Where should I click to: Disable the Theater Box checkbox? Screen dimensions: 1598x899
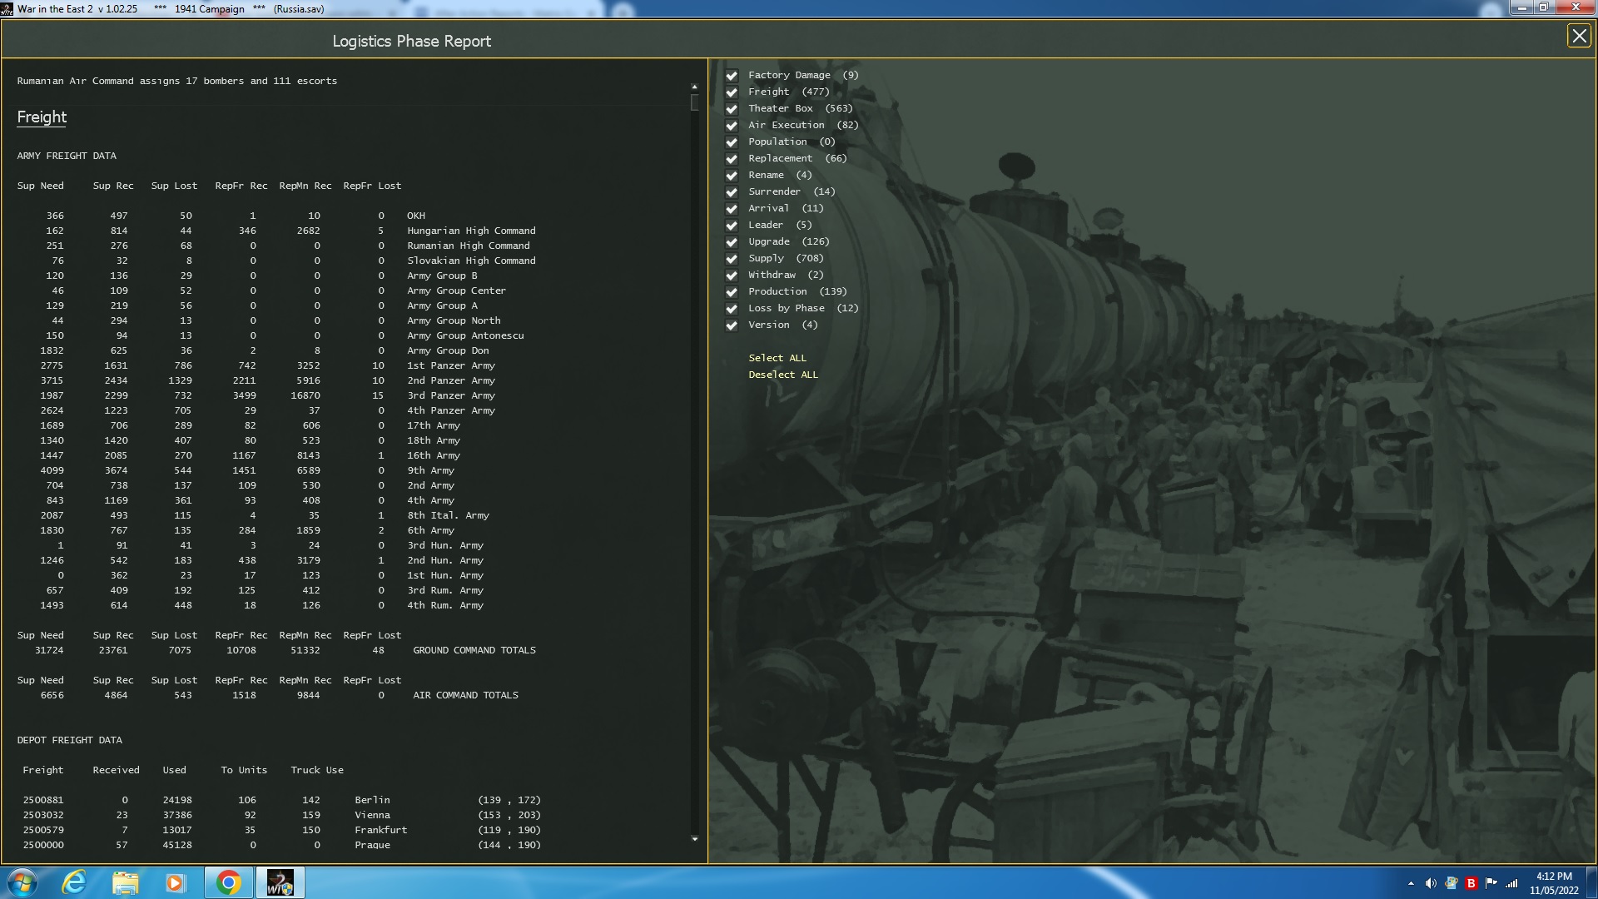732,109
